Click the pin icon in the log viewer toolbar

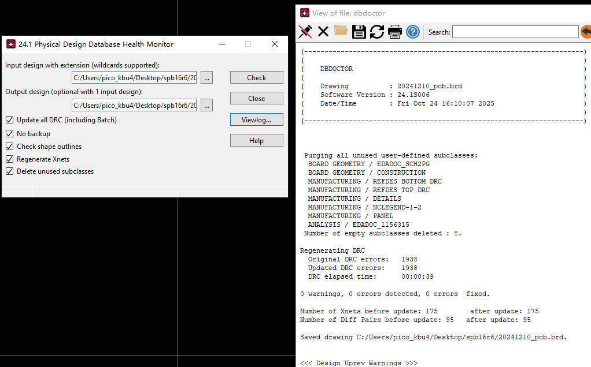pyautogui.click(x=305, y=32)
